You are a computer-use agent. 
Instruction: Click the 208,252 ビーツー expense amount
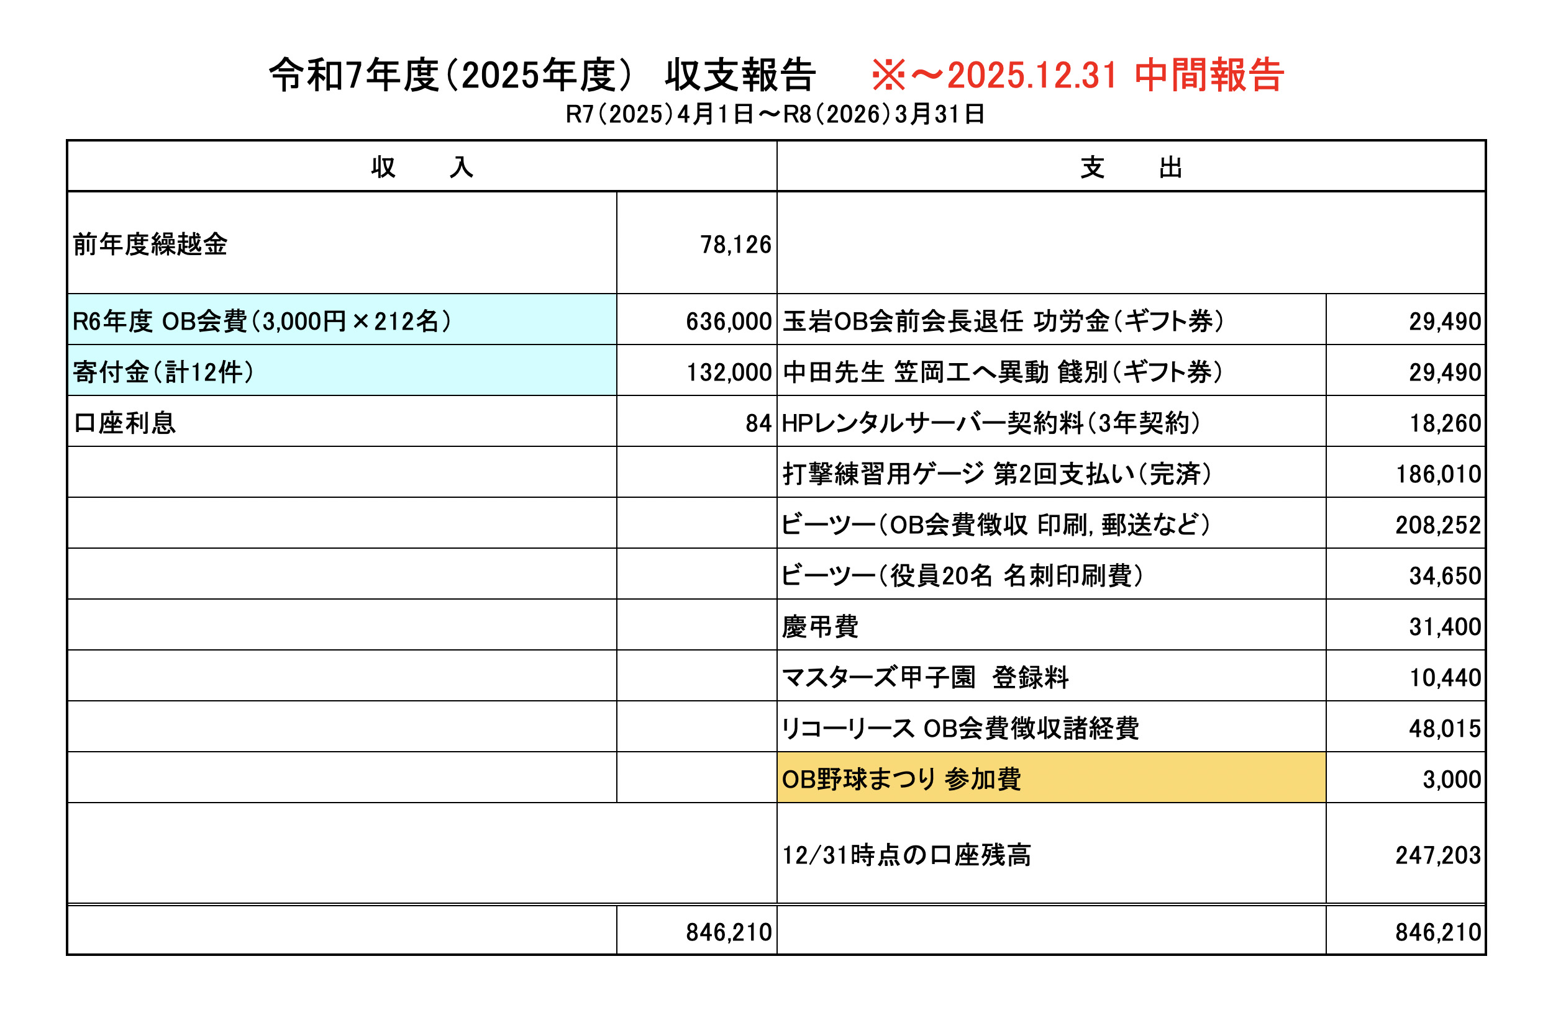tap(1437, 525)
